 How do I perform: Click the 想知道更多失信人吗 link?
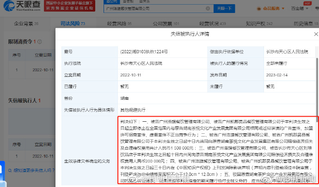(34, 170)
